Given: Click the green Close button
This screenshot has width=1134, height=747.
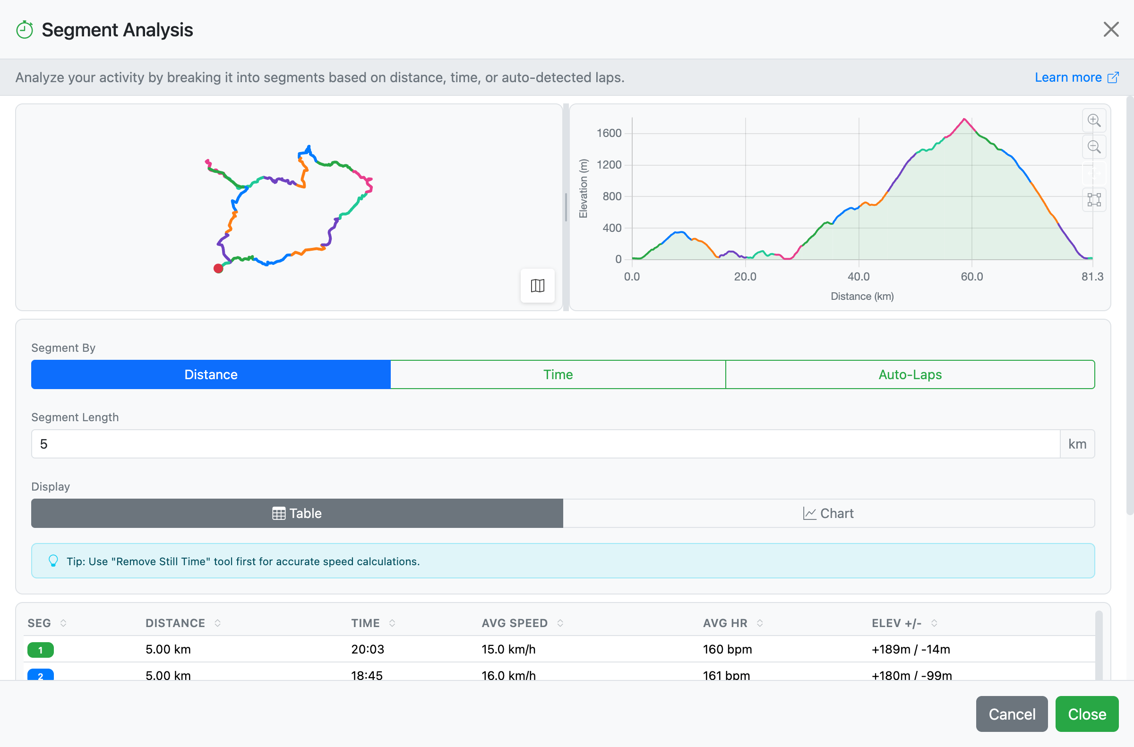Looking at the screenshot, I should click(x=1087, y=713).
